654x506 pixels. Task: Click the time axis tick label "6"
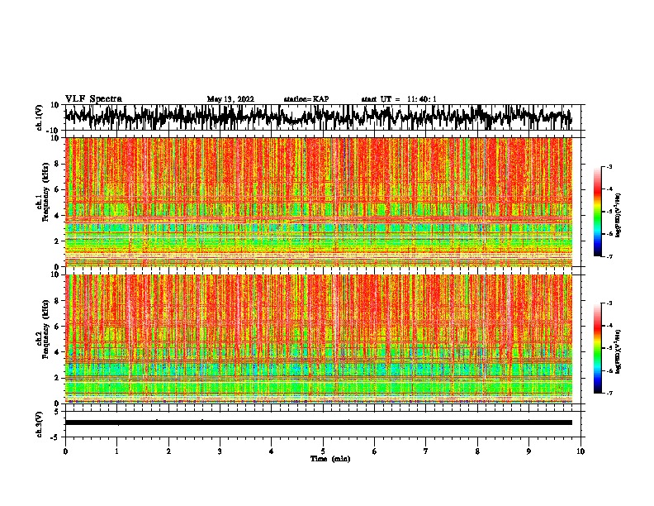point(375,451)
